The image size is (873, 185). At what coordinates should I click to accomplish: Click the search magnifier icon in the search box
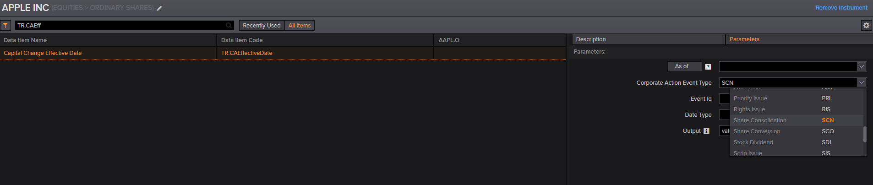tap(229, 26)
